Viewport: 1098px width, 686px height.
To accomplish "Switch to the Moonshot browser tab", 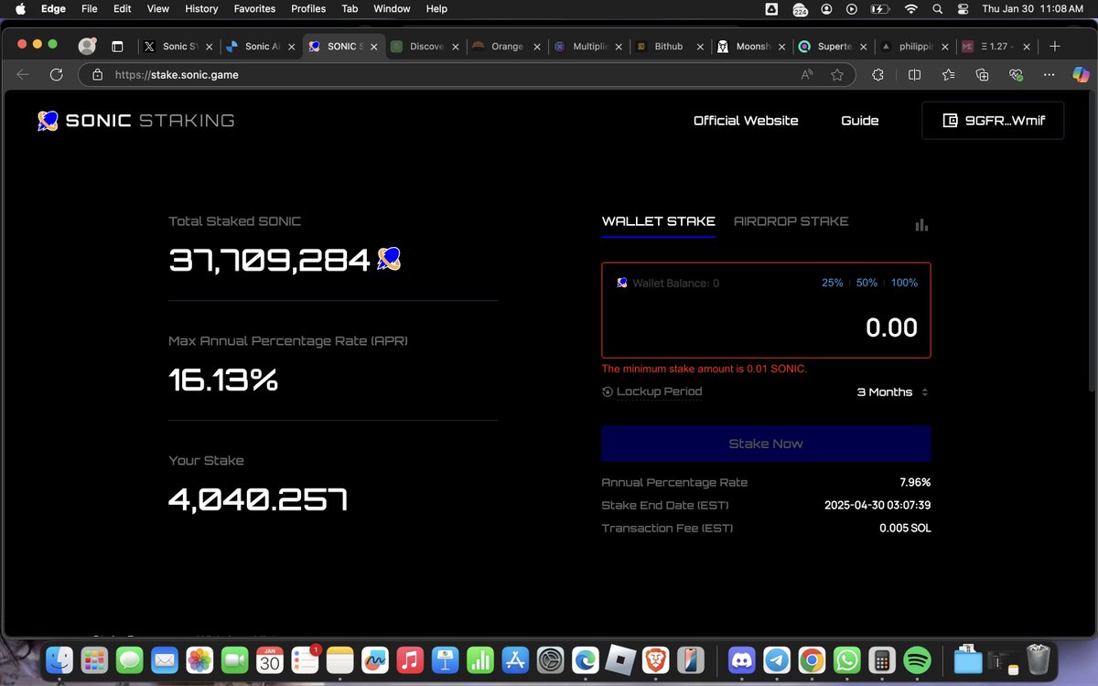I will [x=752, y=47].
